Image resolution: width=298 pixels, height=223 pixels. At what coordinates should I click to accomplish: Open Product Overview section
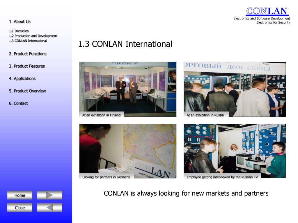coord(28,91)
